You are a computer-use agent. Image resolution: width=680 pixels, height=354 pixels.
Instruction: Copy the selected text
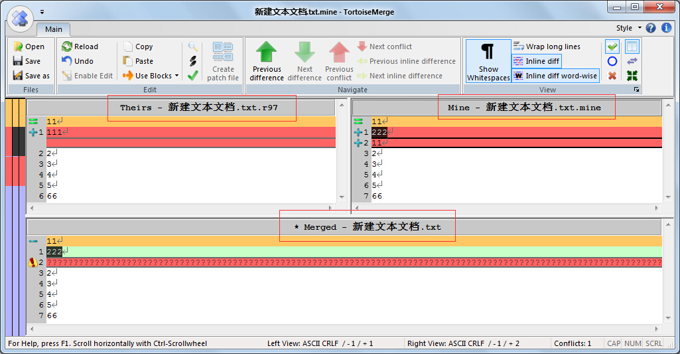coord(138,46)
